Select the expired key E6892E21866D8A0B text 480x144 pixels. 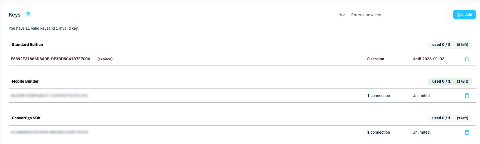50,59
